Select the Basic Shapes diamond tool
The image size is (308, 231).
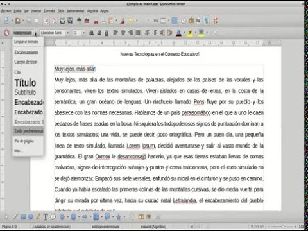point(62,217)
